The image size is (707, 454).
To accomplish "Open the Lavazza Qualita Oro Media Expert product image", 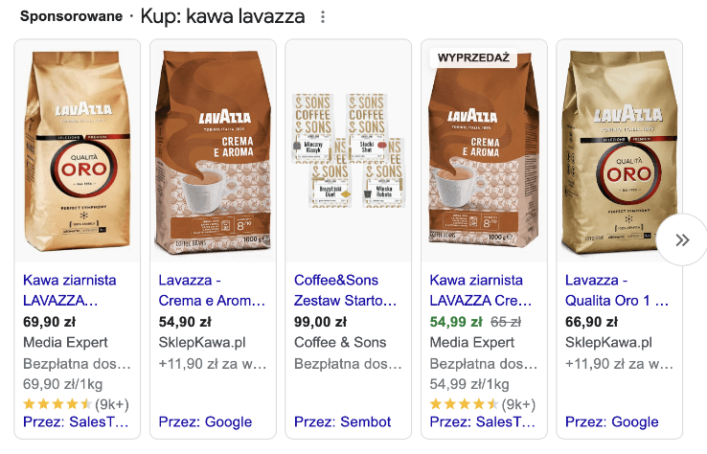I will (77, 151).
